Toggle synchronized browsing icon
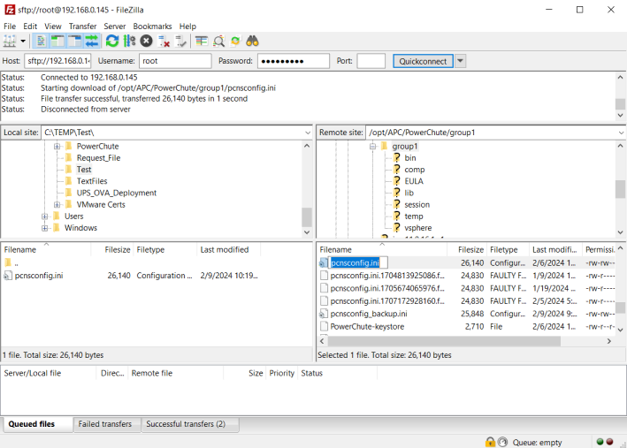This screenshot has height=448, width=627. (x=235, y=42)
